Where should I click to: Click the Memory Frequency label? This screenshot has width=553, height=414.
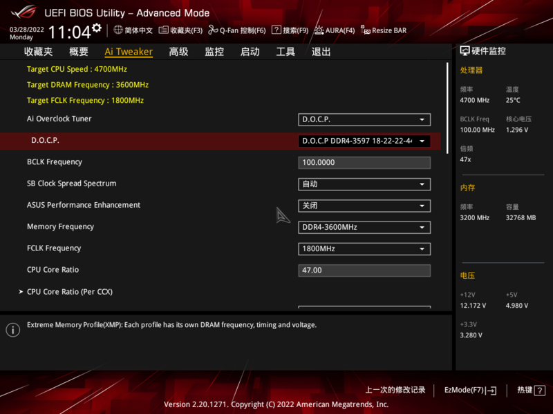click(x=61, y=227)
